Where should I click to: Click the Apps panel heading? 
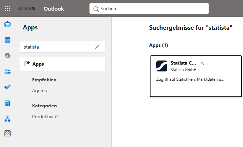[x=30, y=27]
